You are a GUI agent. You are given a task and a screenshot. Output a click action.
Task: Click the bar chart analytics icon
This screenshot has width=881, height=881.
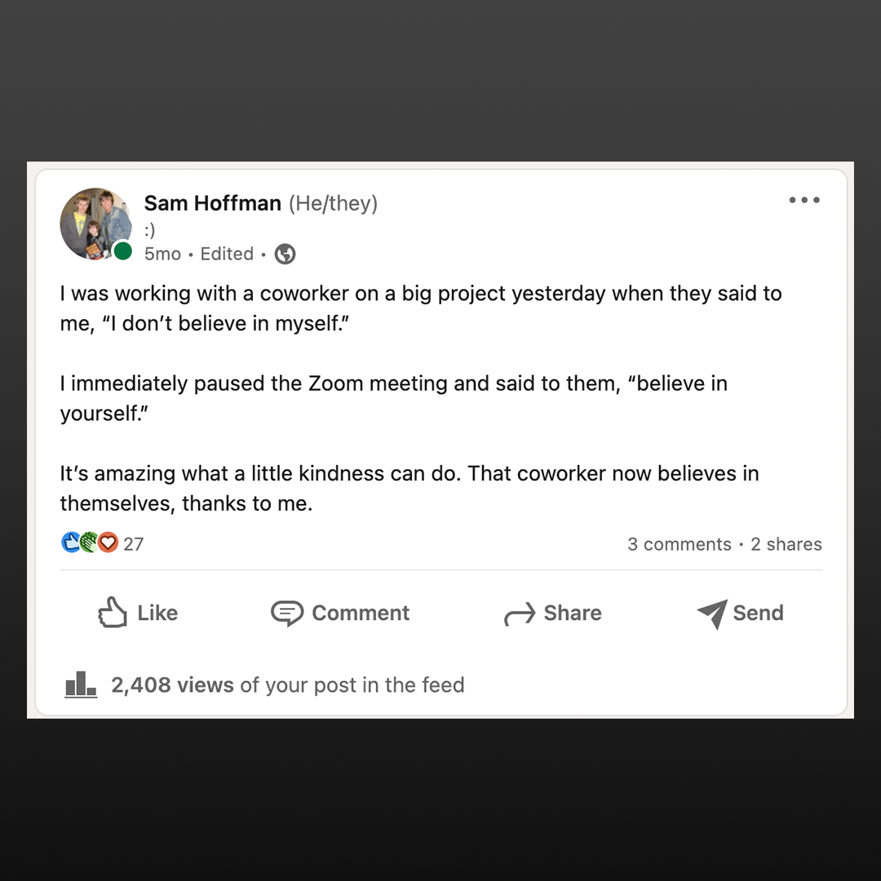click(81, 684)
